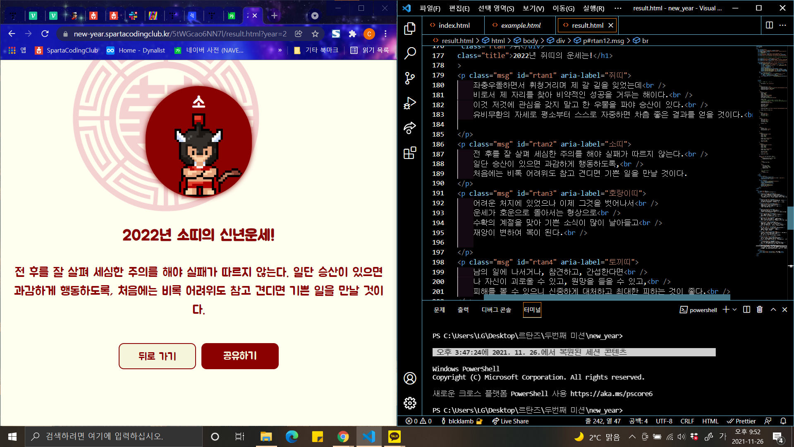Screen dimensions: 794x447
Task: Toggle the Prettier status bar item
Action: [x=741, y=421]
